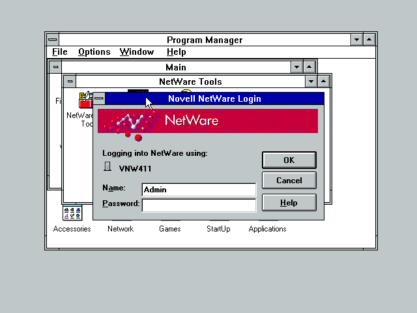Open the Main window control menu box
This screenshot has height=313, width=417.
tap(55, 67)
